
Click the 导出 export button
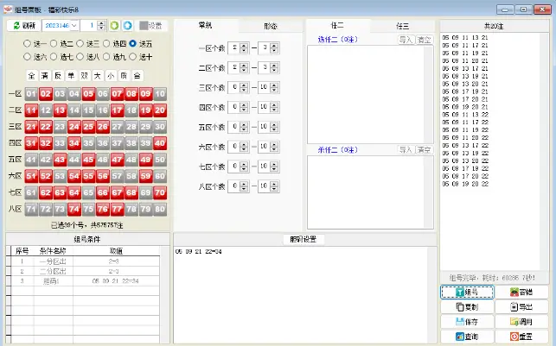coord(521,306)
